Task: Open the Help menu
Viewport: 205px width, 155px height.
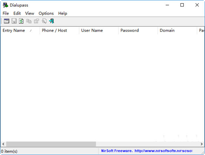Action: tap(63, 13)
